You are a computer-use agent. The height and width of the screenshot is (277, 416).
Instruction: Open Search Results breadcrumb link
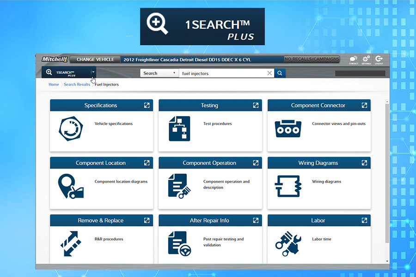point(77,85)
